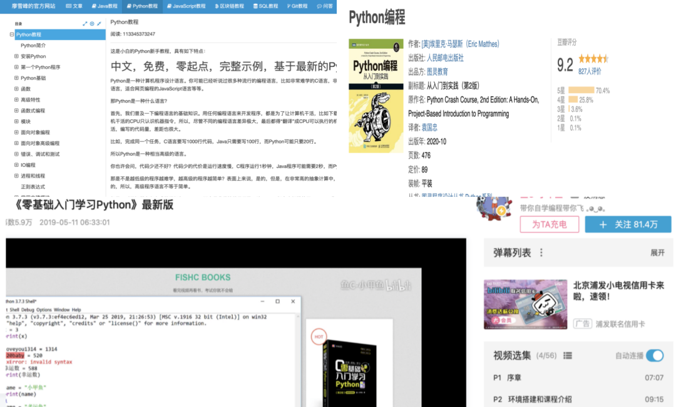Viewport: 676px width, 407px height.
Task: Click the Help menu in the IDLE shell video
Action: [76, 309]
